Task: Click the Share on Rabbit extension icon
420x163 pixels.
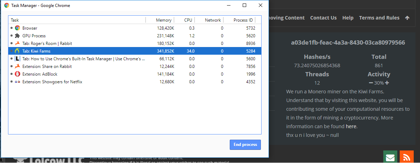Action: pyautogui.click(x=17, y=67)
